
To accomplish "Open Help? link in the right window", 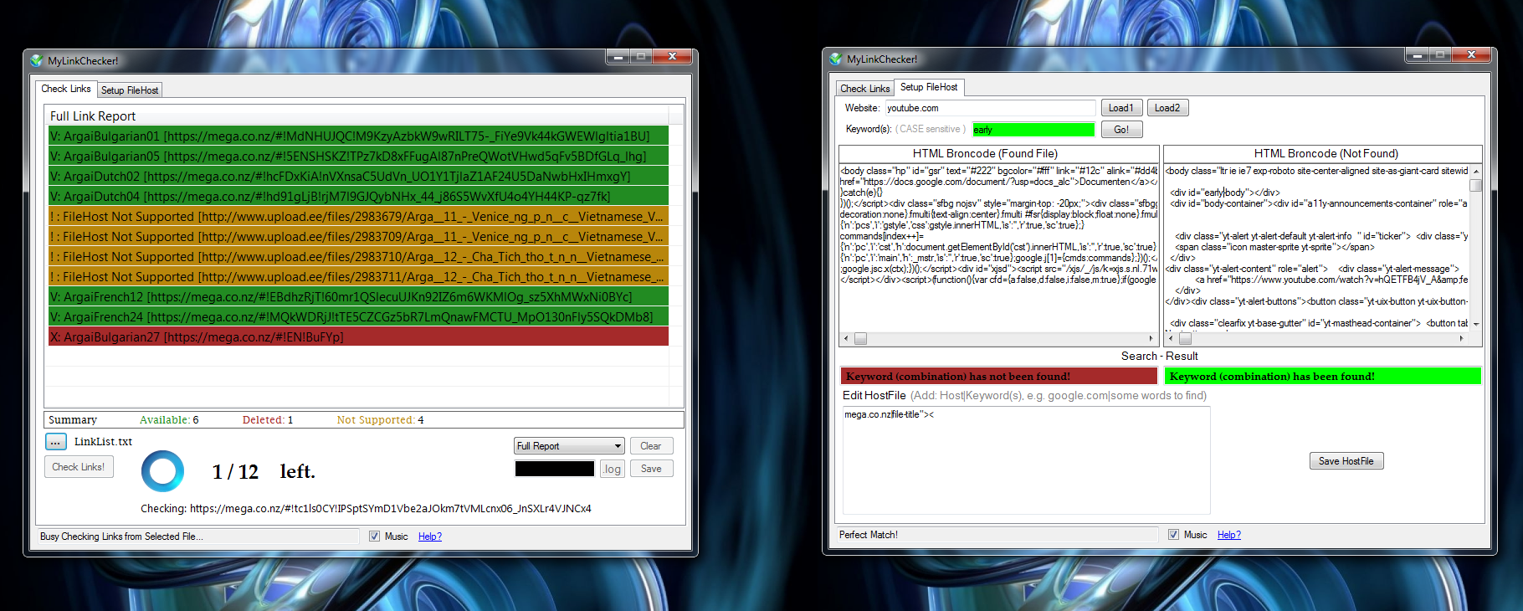I will click(1229, 535).
